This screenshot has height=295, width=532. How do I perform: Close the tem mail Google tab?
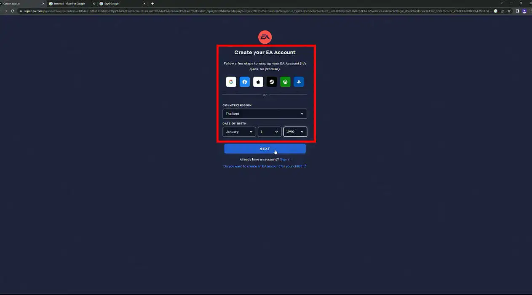[x=94, y=3]
